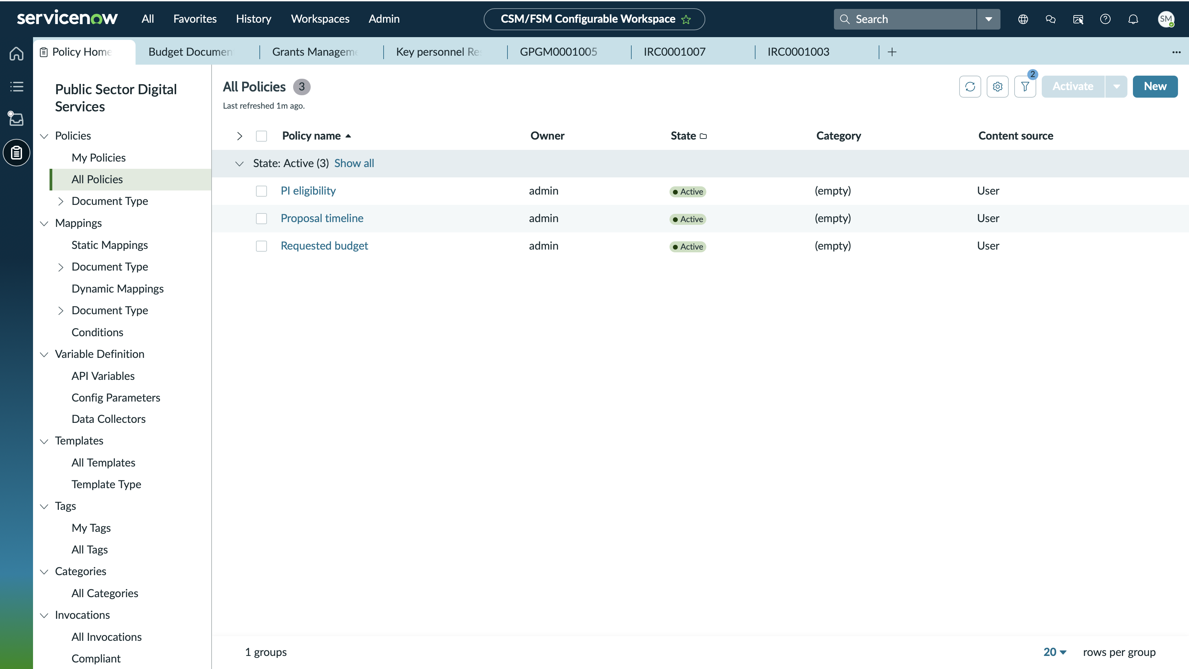Click the Activate button

[1073, 86]
